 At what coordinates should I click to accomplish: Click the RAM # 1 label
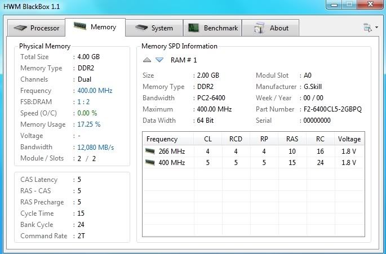(x=184, y=60)
